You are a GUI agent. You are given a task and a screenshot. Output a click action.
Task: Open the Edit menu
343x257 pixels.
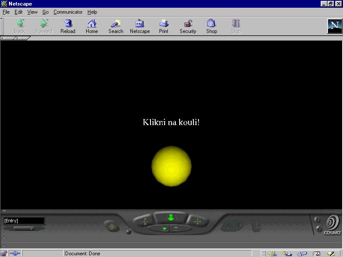point(18,12)
